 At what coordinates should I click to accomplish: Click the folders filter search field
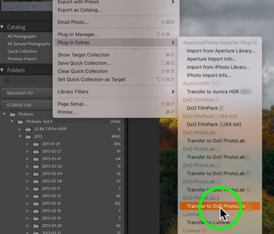27,81
